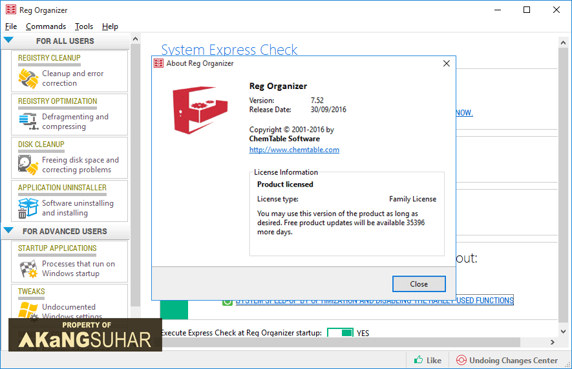Click the 'System Express Check' heading
Image resolution: width=572 pixels, height=369 pixels.
[229, 50]
